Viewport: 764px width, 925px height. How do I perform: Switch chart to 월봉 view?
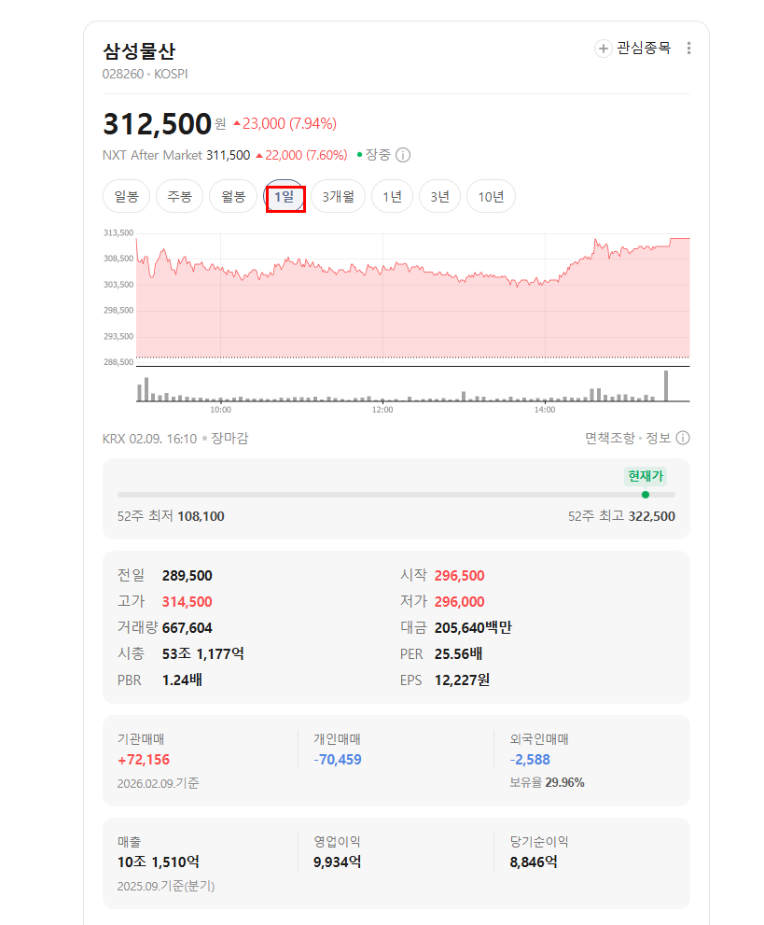coord(233,196)
